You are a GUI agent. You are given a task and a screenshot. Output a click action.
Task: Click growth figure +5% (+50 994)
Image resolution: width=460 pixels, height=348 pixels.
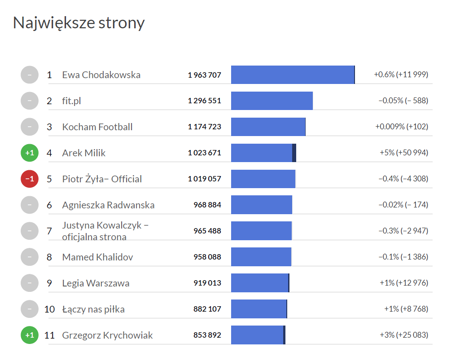tap(404, 153)
